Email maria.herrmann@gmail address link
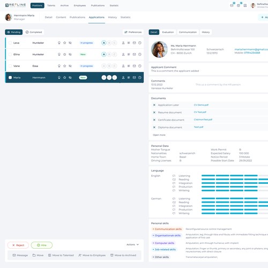 [251, 49]
